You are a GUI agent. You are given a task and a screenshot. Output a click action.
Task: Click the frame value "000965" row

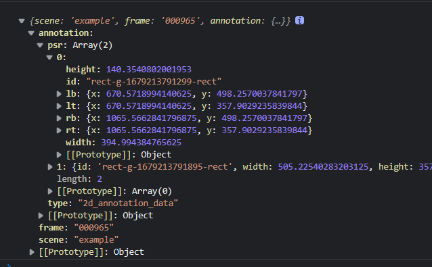(x=76, y=228)
